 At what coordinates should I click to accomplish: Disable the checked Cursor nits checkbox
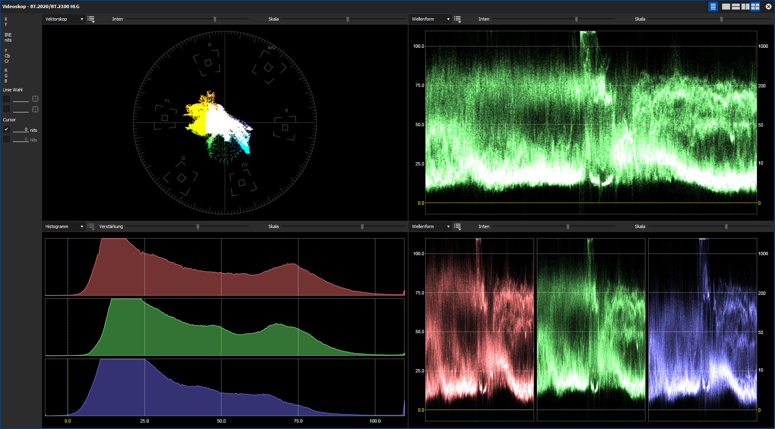click(x=6, y=129)
